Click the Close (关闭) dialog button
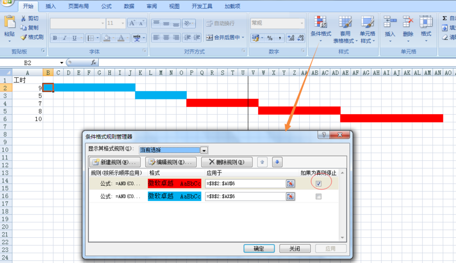The image size is (456, 263). 295,248
